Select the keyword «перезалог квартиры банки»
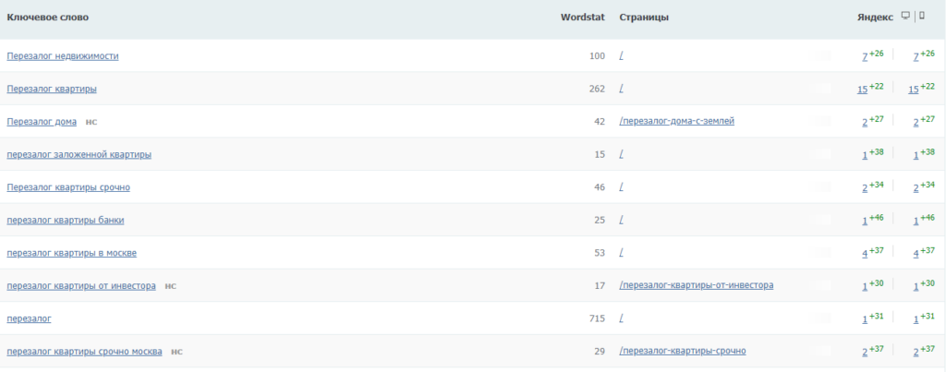The height and width of the screenshot is (372, 946). pos(65,221)
